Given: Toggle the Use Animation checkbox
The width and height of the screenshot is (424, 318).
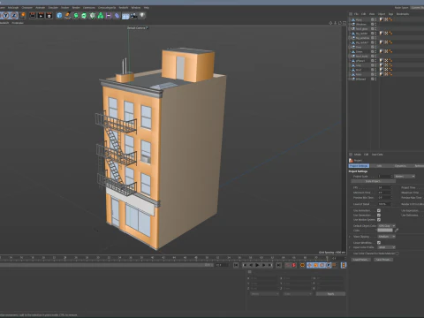Looking at the screenshot, I should [x=379, y=210].
